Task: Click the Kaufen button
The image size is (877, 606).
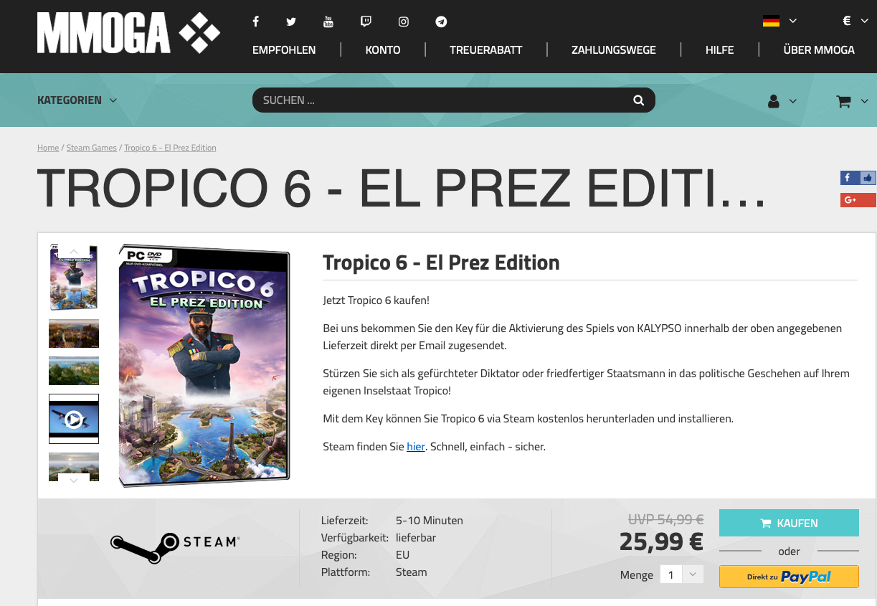Action: click(789, 523)
